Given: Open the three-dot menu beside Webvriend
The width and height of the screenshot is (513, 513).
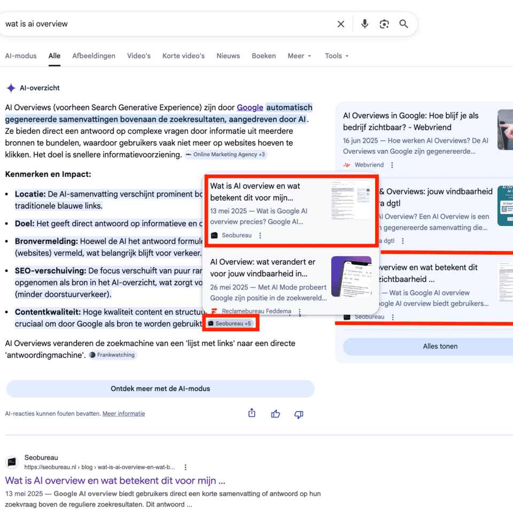Looking at the screenshot, I should coord(392,165).
